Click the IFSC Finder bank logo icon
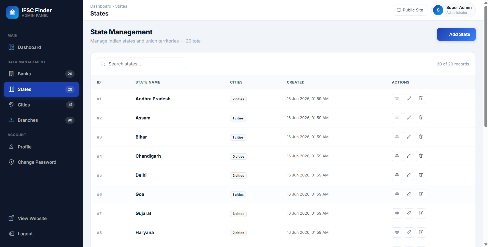Viewport: 488px width, 247px height. pos(12,12)
